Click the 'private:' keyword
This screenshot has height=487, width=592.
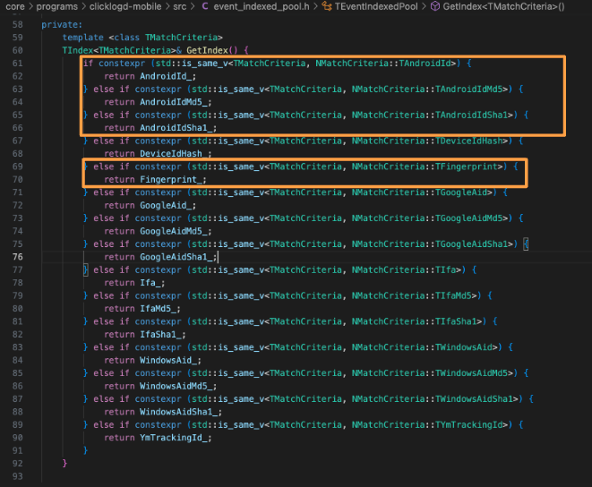click(62, 24)
